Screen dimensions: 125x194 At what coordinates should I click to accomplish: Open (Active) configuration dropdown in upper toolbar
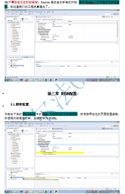tap(24, 14)
